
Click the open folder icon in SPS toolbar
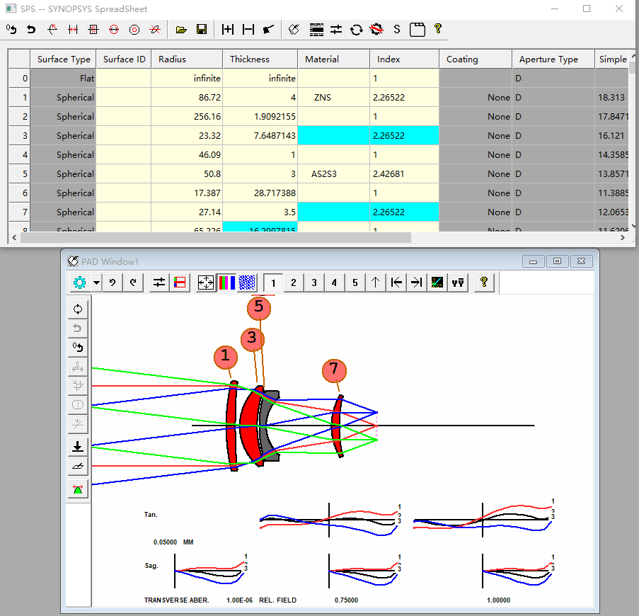tap(181, 29)
